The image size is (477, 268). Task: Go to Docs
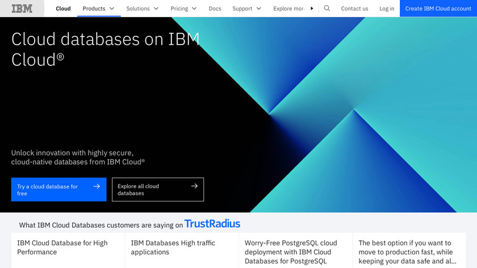[x=215, y=9]
